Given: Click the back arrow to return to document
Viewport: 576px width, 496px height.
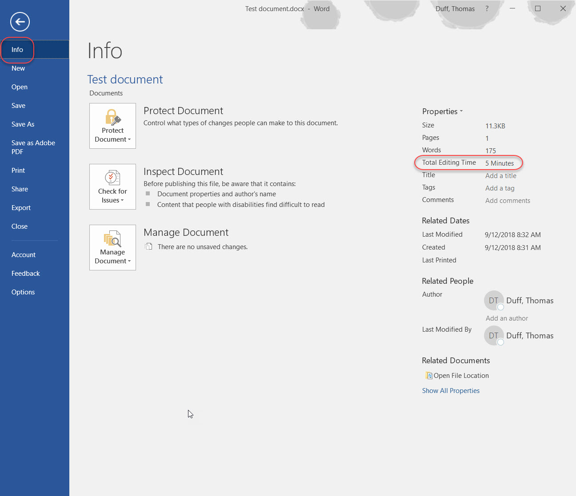Looking at the screenshot, I should tap(20, 22).
